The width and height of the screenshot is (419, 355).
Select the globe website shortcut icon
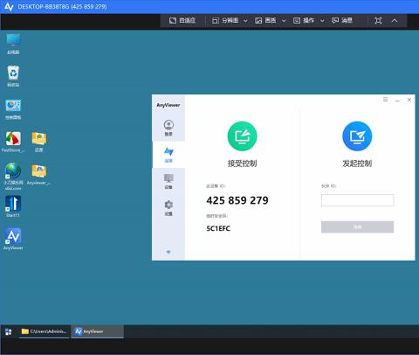13,177
